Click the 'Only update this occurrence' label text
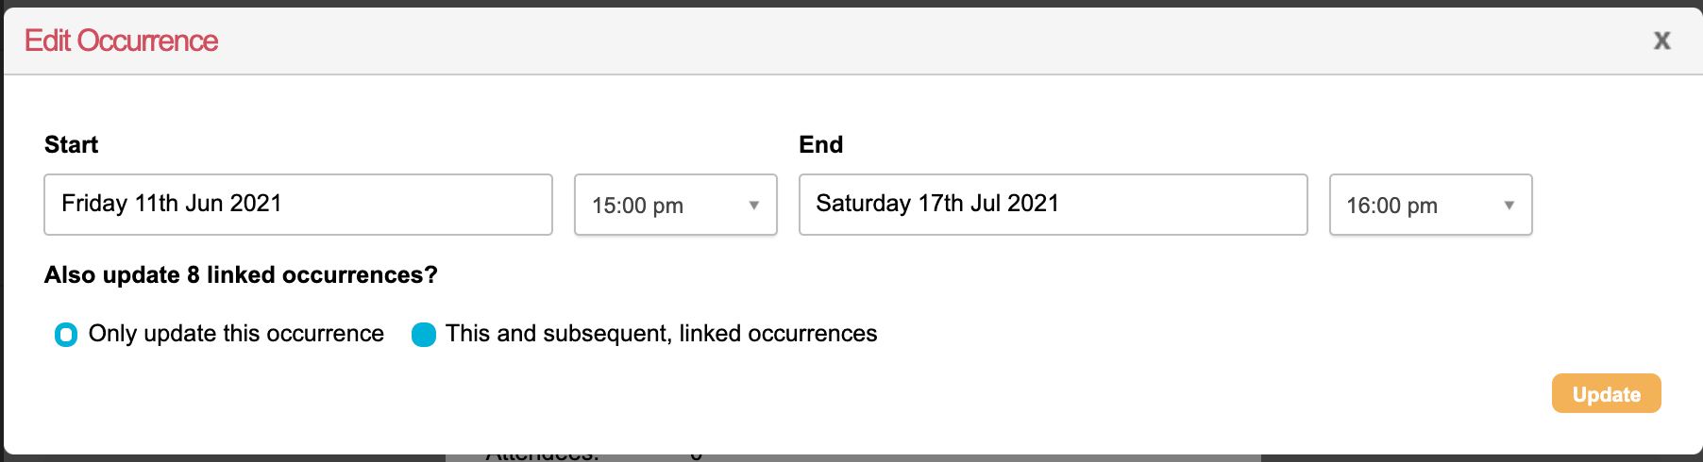Image resolution: width=1703 pixels, height=462 pixels. (x=236, y=334)
